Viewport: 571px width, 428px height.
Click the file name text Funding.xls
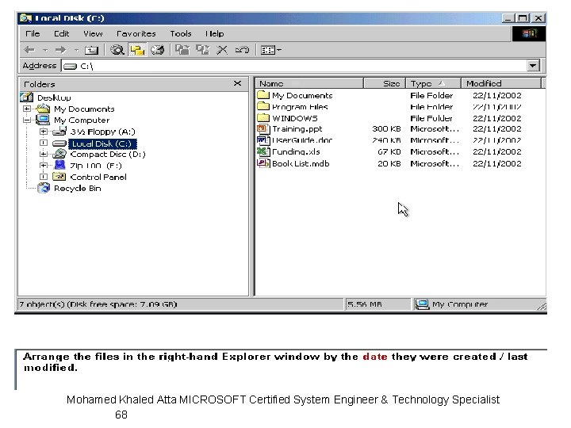pos(296,151)
